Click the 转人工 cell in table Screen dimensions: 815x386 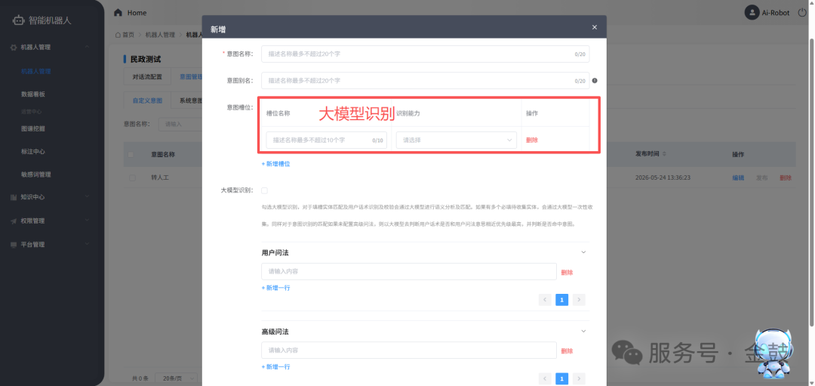pyautogui.click(x=160, y=178)
